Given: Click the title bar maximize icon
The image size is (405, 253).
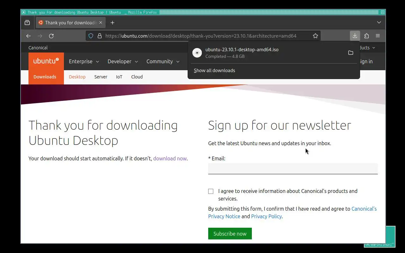Looking at the screenshot, I should pos(383,12).
